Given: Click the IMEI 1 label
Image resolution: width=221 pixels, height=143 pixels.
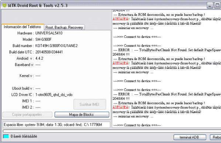Looking at the screenshot, I should (x=28, y=101).
